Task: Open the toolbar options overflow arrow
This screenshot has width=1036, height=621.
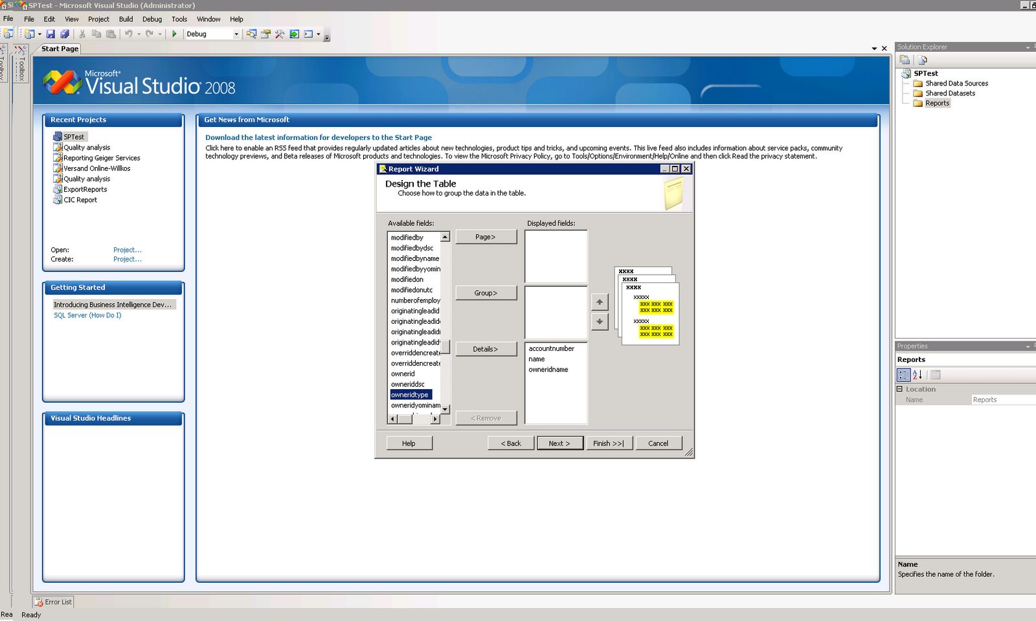Action: point(327,36)
